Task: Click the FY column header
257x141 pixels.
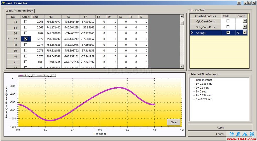Action: click(88, 17)
